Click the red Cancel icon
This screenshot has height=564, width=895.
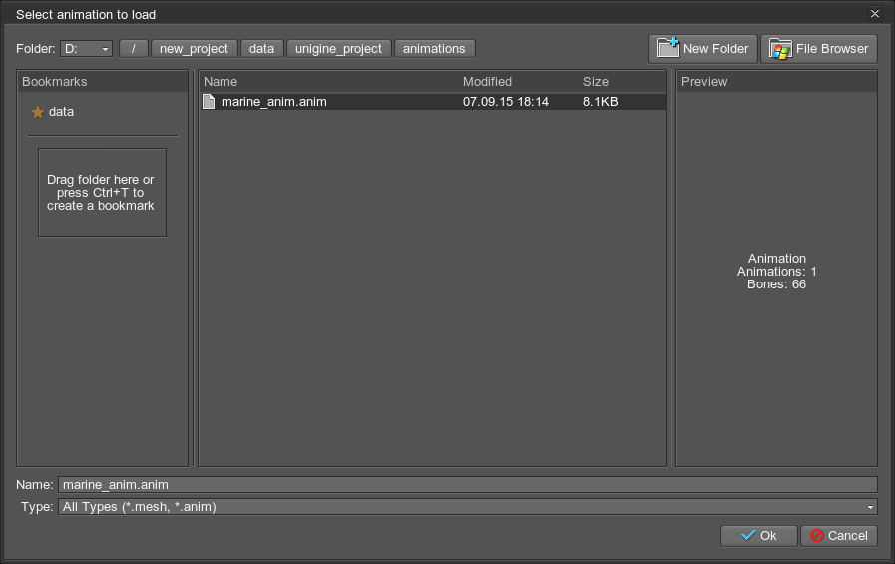pyautogui.click(x=817, y=536)
